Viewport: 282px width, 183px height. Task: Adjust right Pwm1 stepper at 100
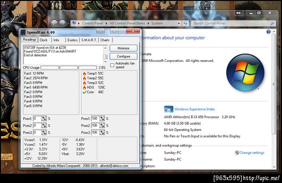pyautogui.click(x=102, y=119)
